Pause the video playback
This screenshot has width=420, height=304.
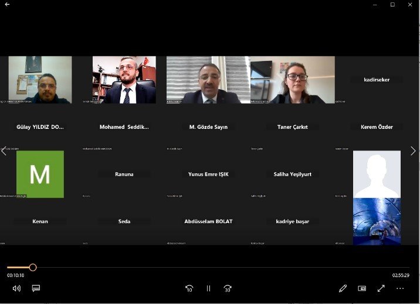(x=208, y=288)
